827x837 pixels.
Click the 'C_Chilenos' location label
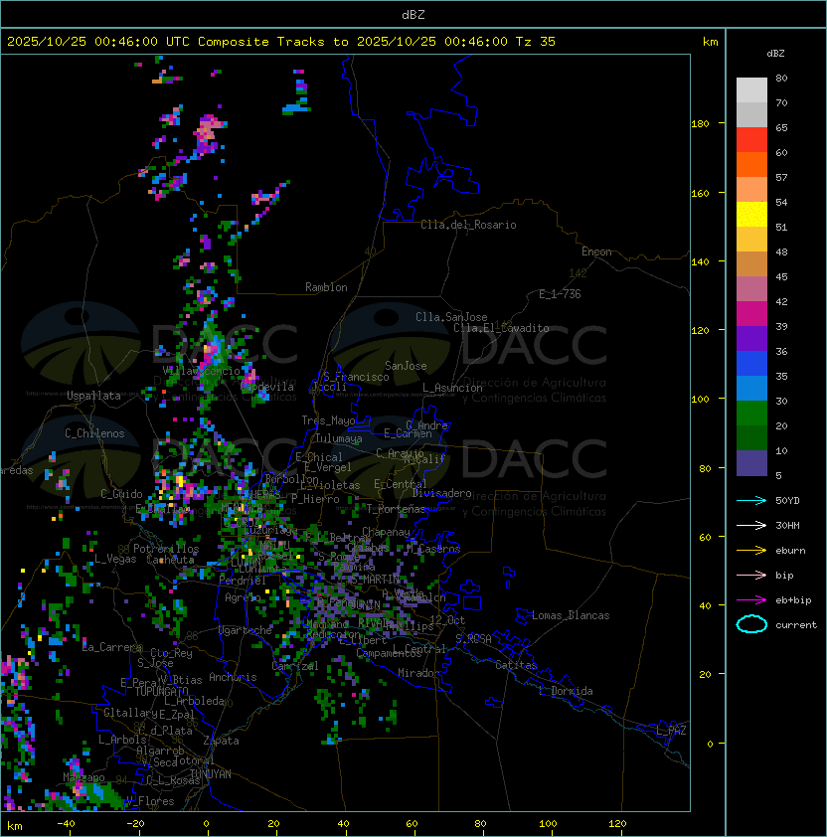coord(94,433)
